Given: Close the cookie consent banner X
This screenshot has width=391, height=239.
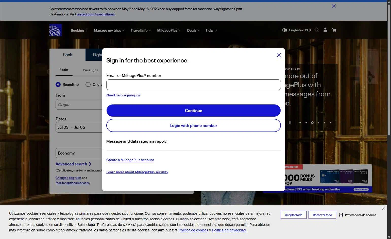Looking at the screenshot, I should pyautogui.click(x=383, y=209).
